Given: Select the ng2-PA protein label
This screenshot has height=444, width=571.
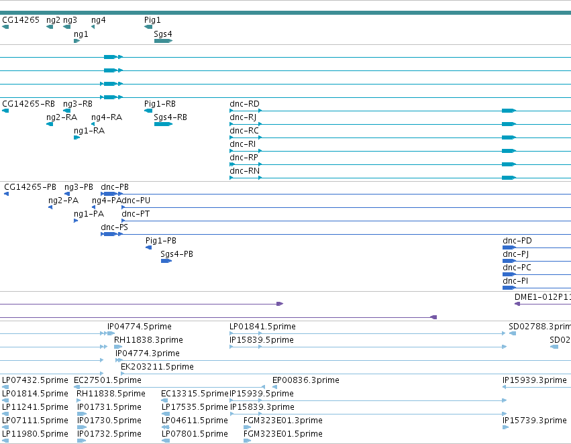Looking at the screenshot, I should [63, 201].
